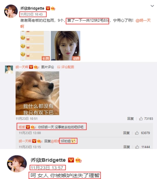Click 乔欣Bridgette's avatar on the bottom post

(x=17, y=164)
